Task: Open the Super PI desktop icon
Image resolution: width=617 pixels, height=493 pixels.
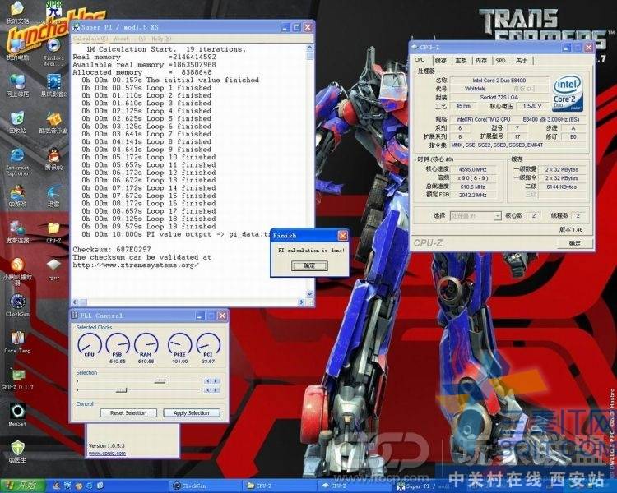Action: point(53,10)
